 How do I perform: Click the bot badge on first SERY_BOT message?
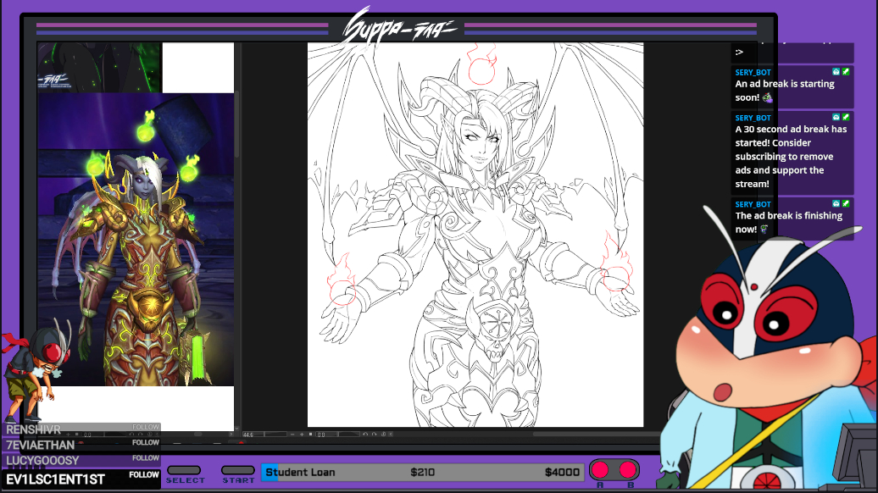tap(836, 72)
